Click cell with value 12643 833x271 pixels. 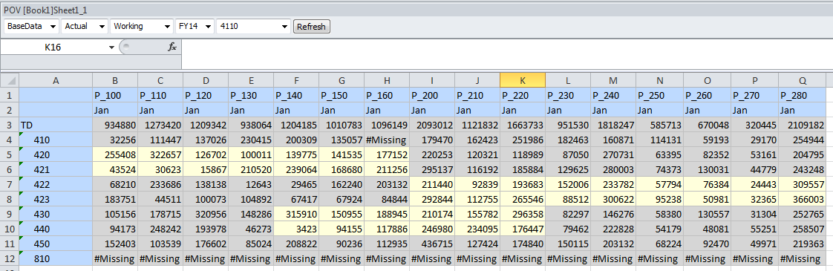(x=251, y=184)
